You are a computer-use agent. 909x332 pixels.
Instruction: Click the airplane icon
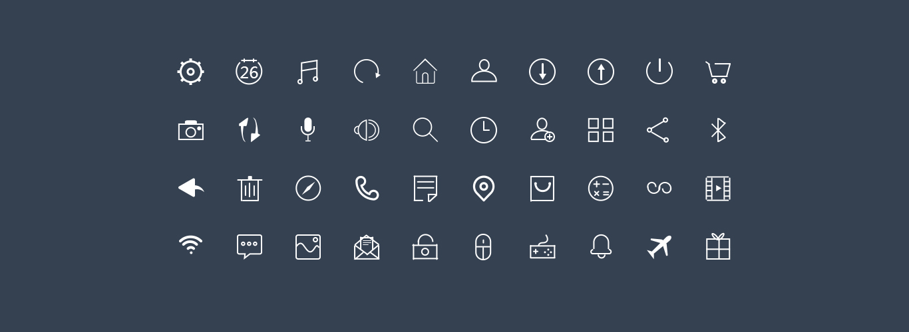click(659, 246)
